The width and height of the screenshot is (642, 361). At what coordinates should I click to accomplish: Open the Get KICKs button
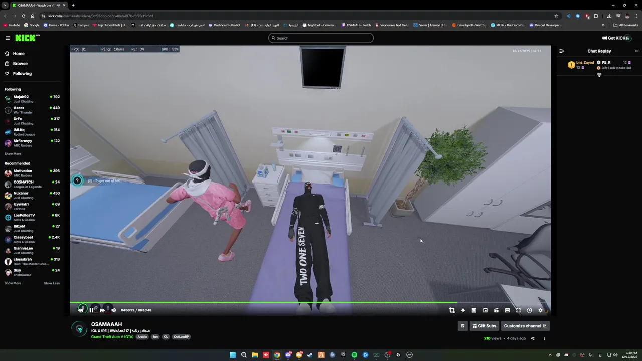pyautogui.click(x=616, y=38)
